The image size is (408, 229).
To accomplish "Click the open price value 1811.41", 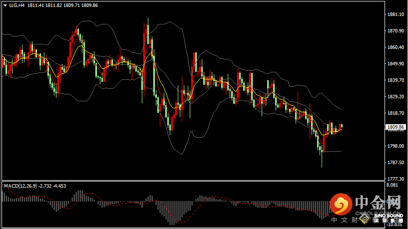I will 35,5.
